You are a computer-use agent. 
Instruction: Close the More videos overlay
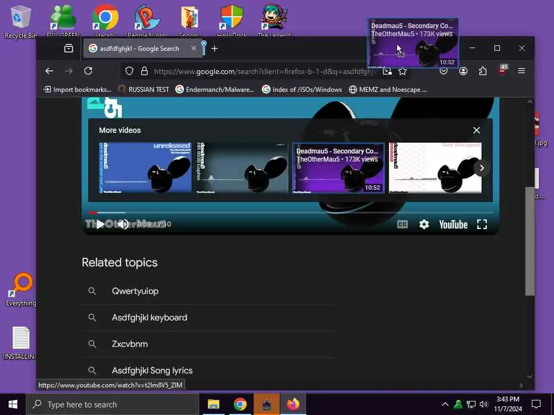476,130
